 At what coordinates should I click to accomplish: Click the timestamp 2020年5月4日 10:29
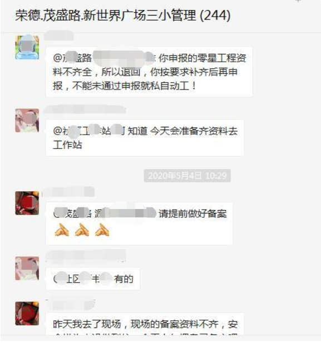click(187, 176)
